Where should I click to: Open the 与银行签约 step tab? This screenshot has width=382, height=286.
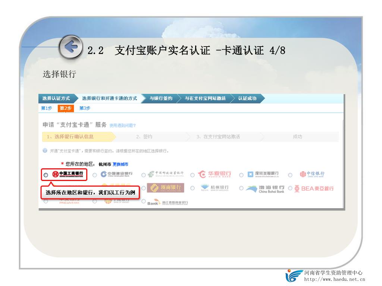(x=161, y=98)
